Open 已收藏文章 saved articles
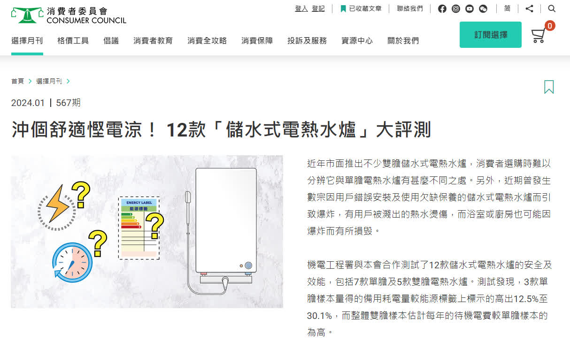The width and height of the screenshot is (570, 341). (x=361, y=8)
